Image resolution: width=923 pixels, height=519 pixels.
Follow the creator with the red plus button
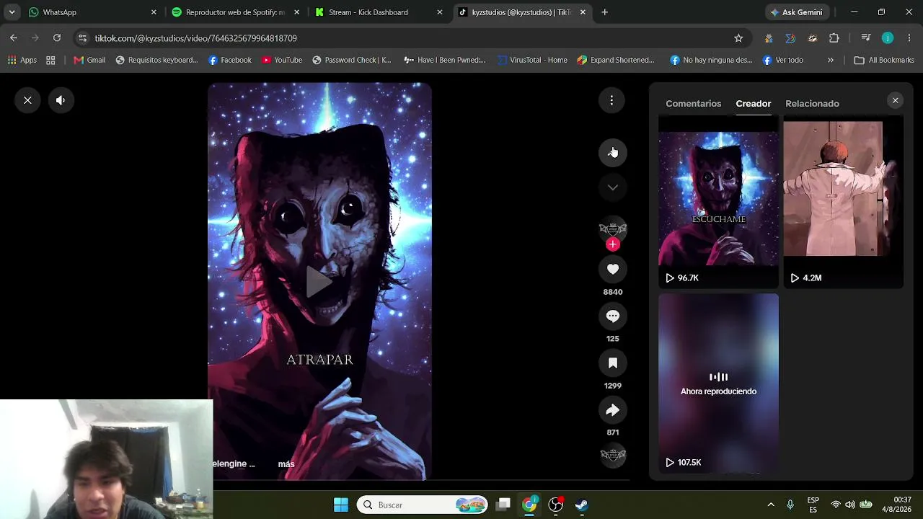click(613, 244)
